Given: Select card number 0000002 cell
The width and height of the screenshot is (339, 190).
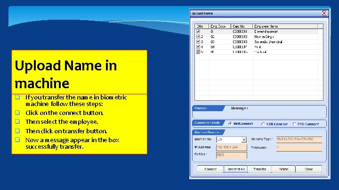Looking at the screenshot, I should (x=240, y=37).
